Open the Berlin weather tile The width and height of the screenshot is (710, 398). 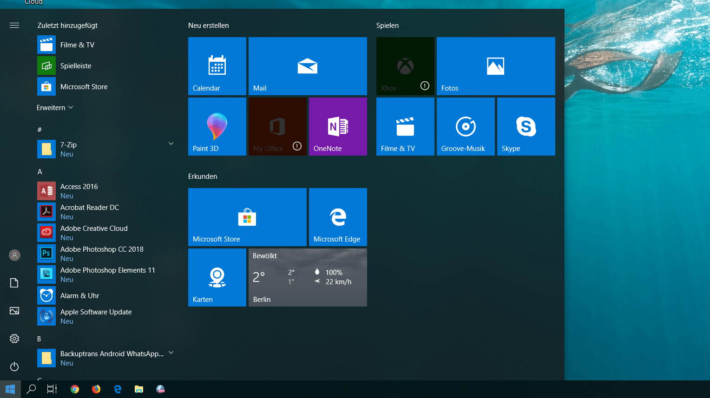[308, 277]
